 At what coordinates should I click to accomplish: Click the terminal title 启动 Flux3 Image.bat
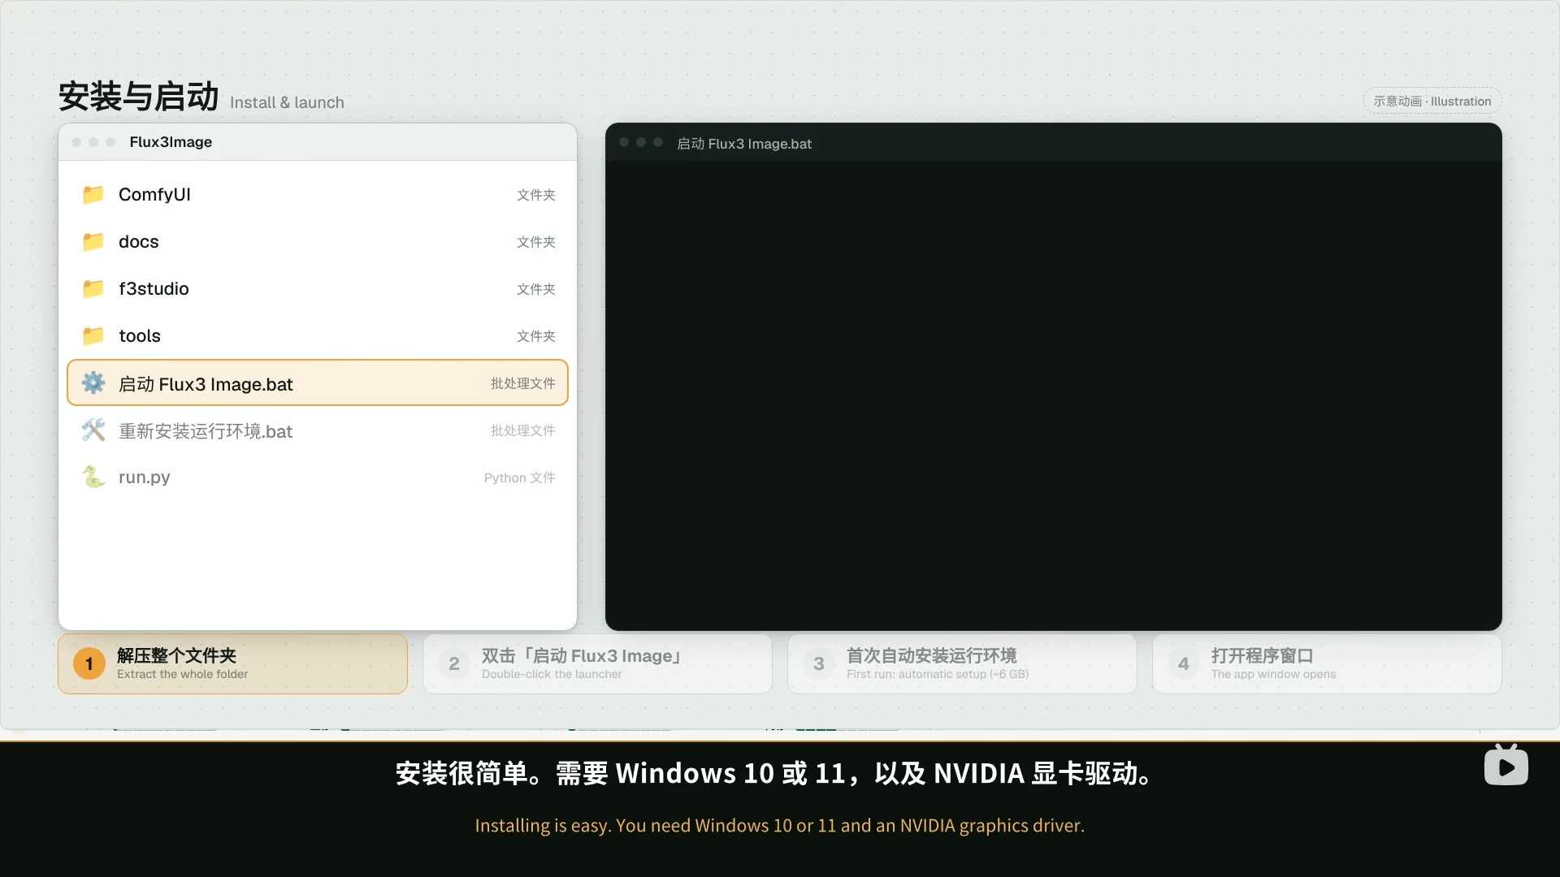744,144
